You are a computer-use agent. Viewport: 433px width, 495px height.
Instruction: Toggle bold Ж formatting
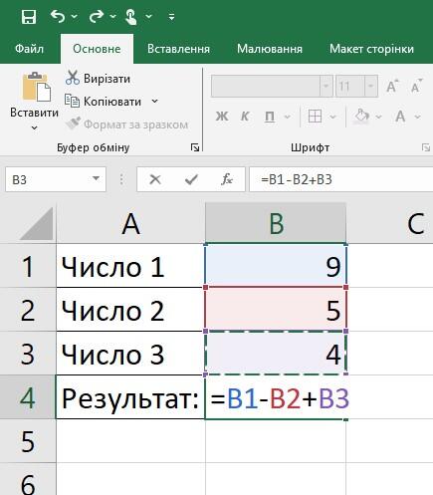(x=222, y=117)
